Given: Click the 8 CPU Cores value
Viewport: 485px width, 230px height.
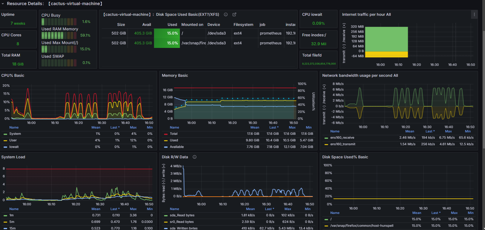Looking at the screenshot, I should pyautogui.click(x=18, y=44).
